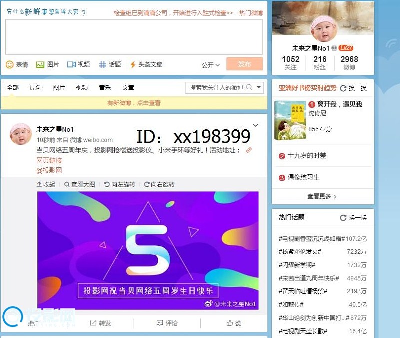Open the @投影网 mention link
400x338 pixels.
(49, 170)
